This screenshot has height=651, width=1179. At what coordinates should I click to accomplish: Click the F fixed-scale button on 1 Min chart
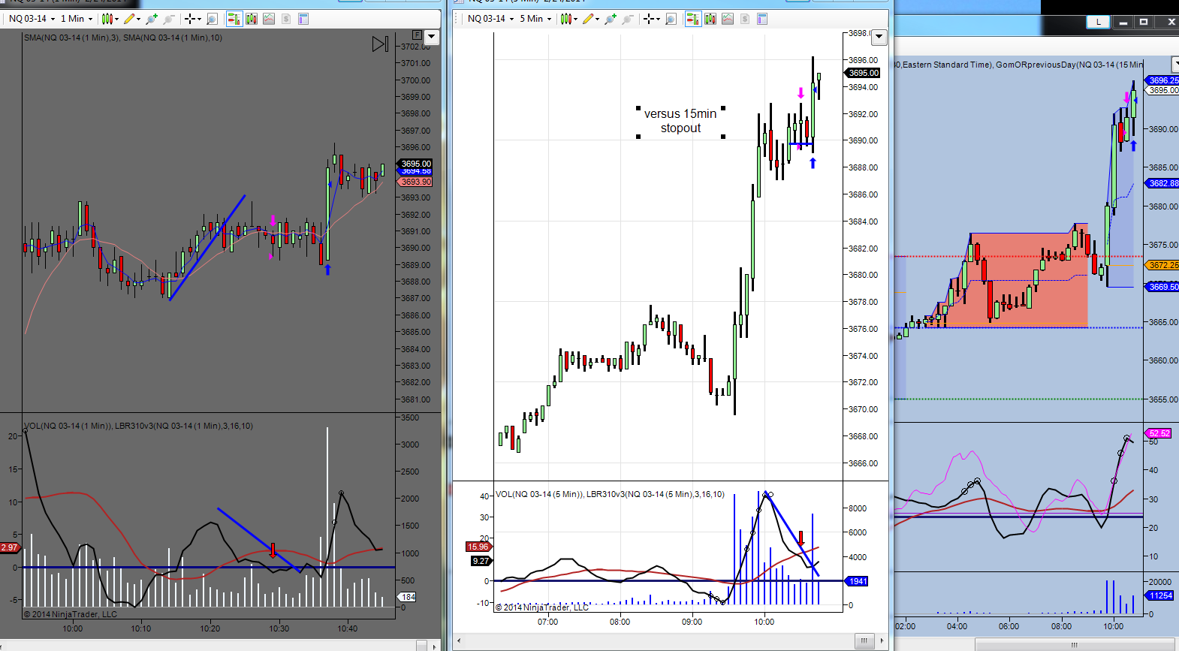point(417,35)
